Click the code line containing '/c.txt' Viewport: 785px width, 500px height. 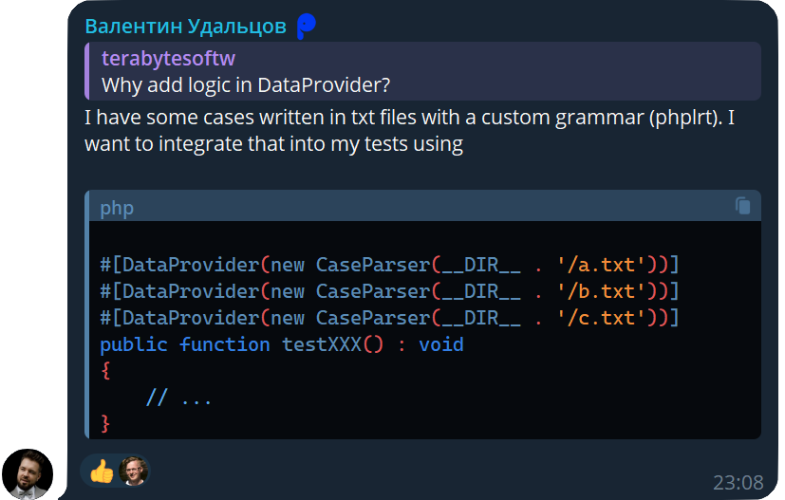389,318
